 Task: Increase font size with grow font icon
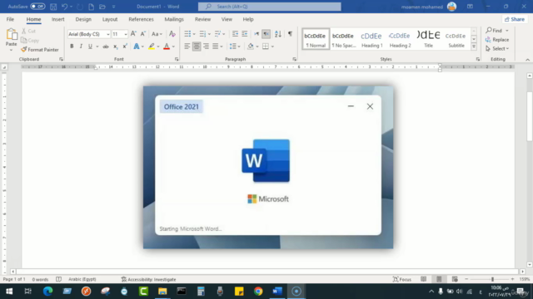(133, 34)
